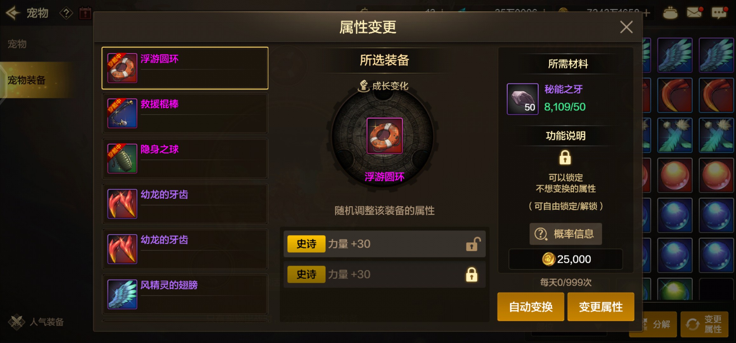Open the chat bubble icon
736x343 pixels.
pos(719,13)
